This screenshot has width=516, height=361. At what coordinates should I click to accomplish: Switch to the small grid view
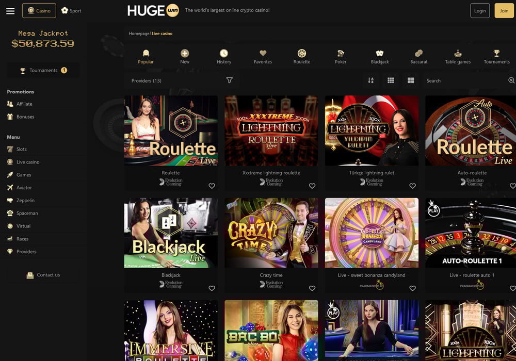tap(391, 80)
